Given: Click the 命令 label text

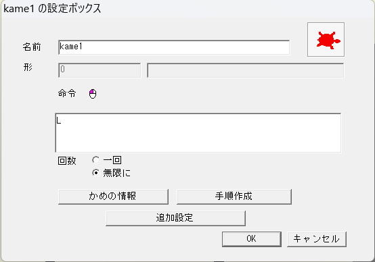Looking at the screenshot, I should coord(67,93).
